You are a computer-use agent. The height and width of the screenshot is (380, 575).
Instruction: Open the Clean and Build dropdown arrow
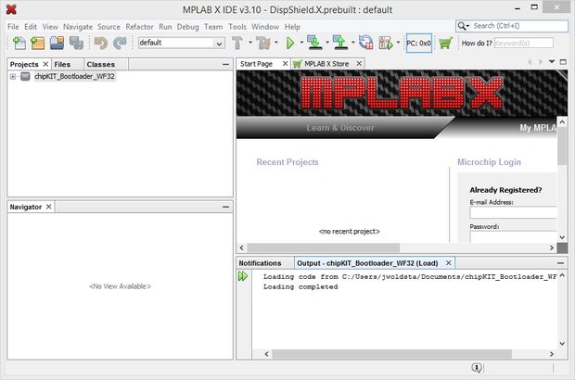[276, 43]
